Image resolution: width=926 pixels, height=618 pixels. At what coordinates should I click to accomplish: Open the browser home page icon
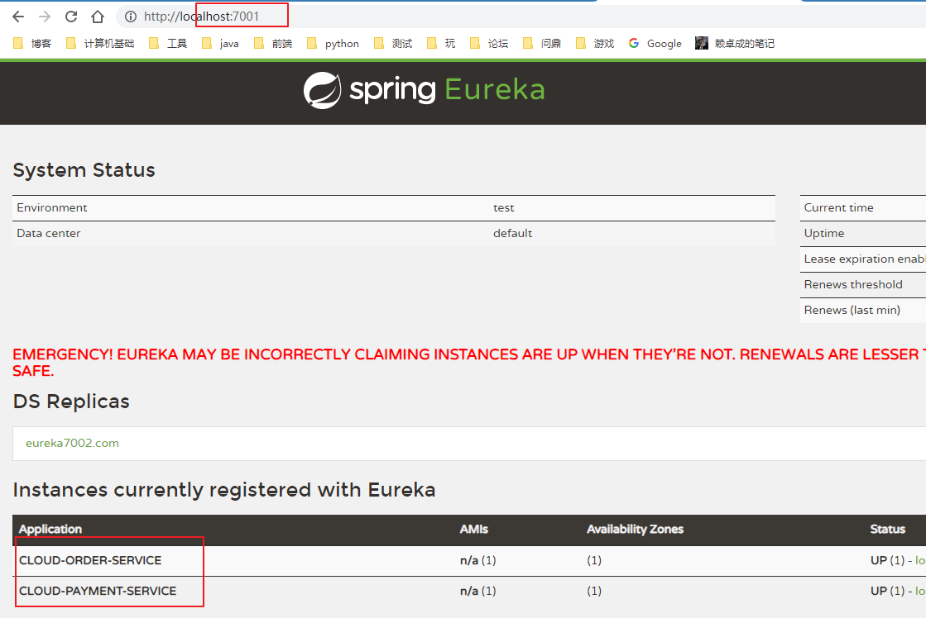coord(98,17)
